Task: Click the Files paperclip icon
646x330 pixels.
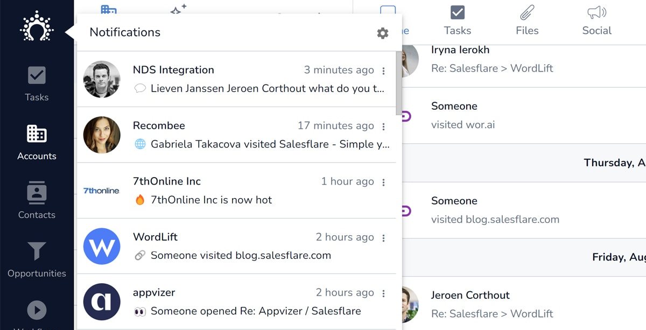Action: [x=527, y=12]
